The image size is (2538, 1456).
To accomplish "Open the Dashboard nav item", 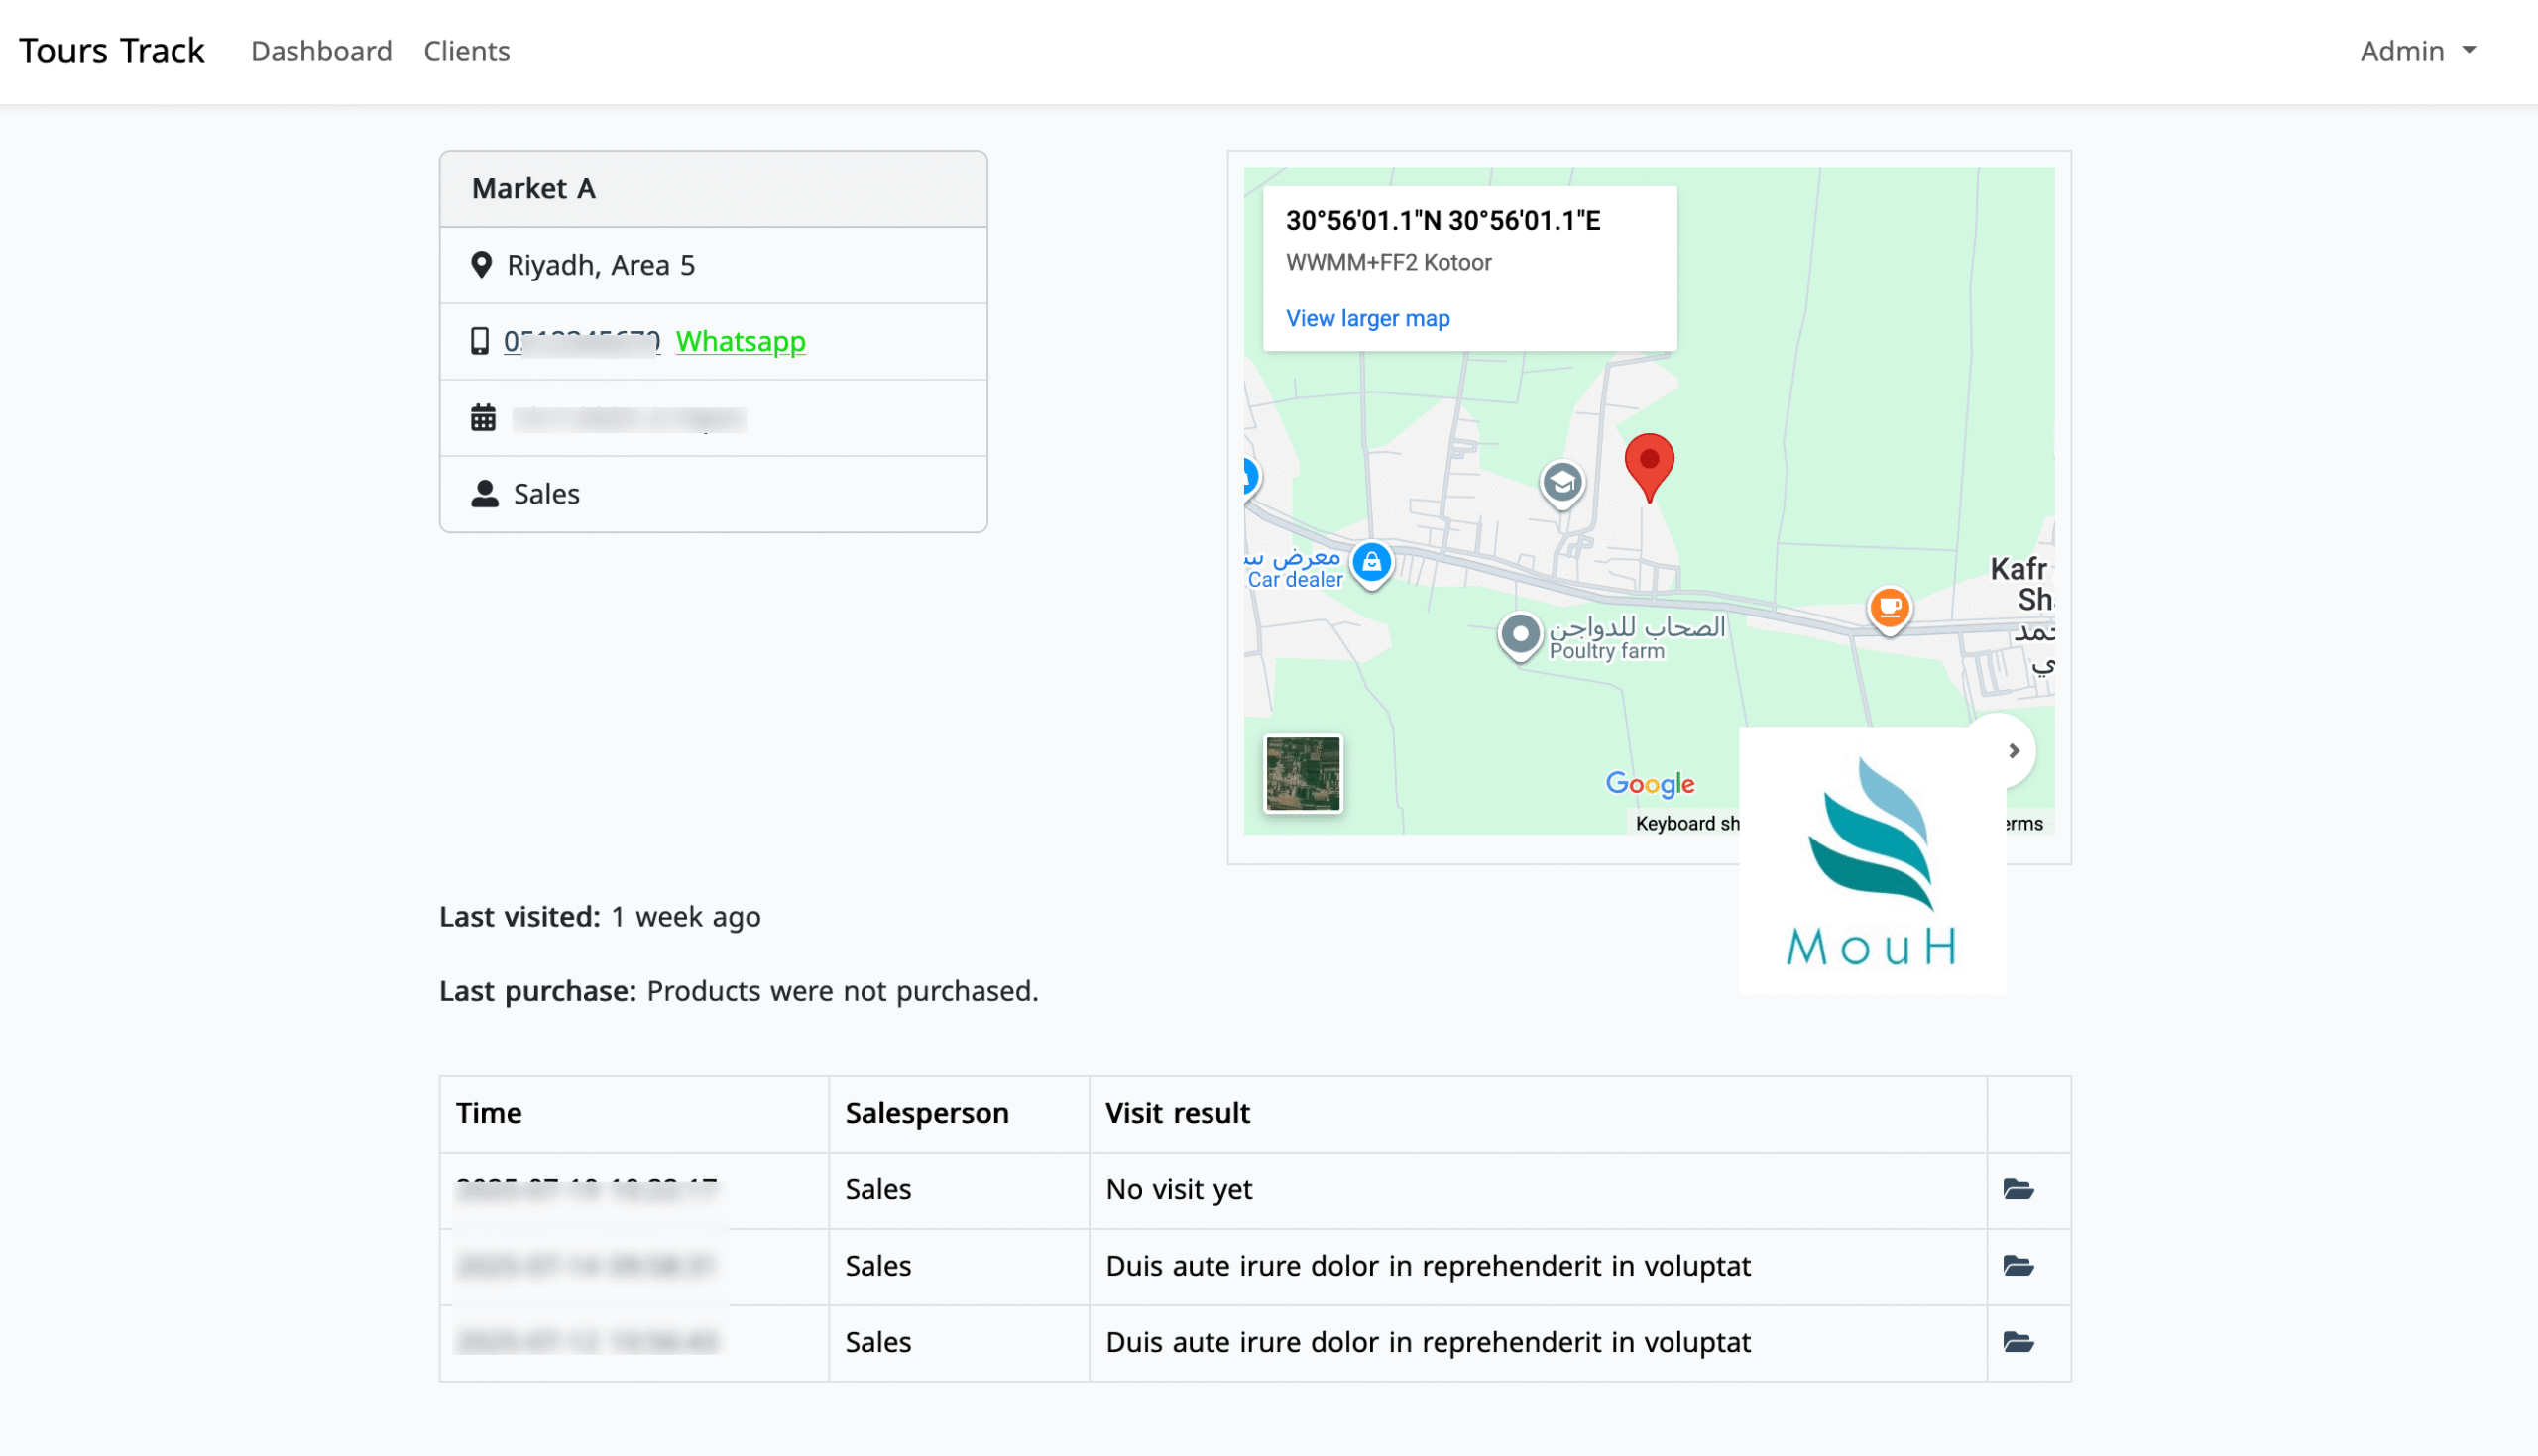I will [x=321, y=51].
